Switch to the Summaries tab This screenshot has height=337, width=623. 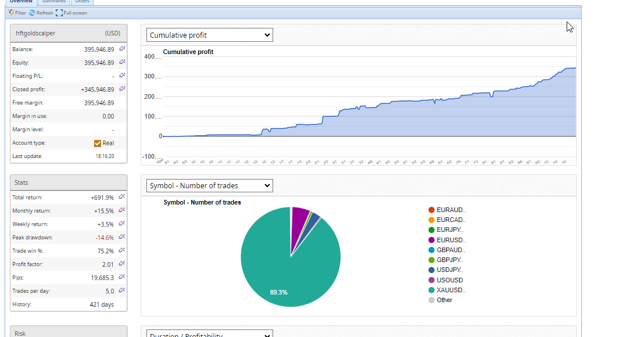[54, 2]
